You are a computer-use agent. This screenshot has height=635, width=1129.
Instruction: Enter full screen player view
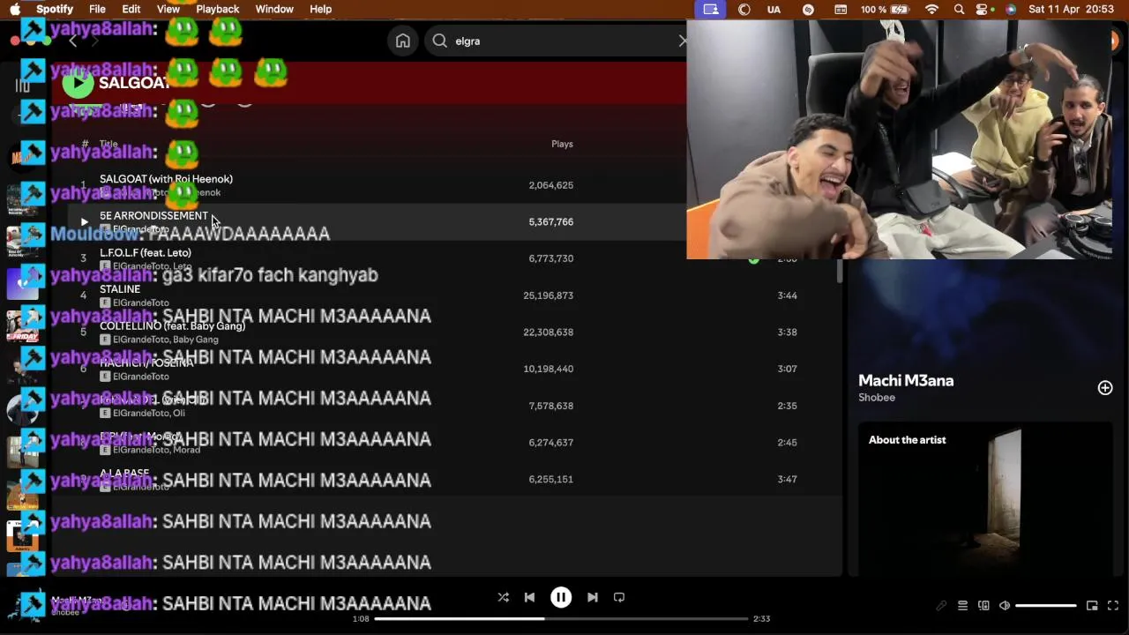click(x=1113, y=606)
